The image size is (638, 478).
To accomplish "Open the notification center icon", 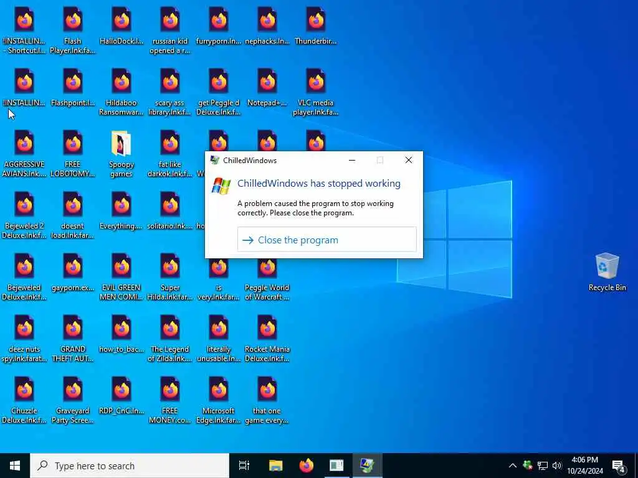I will pos(619,466).
